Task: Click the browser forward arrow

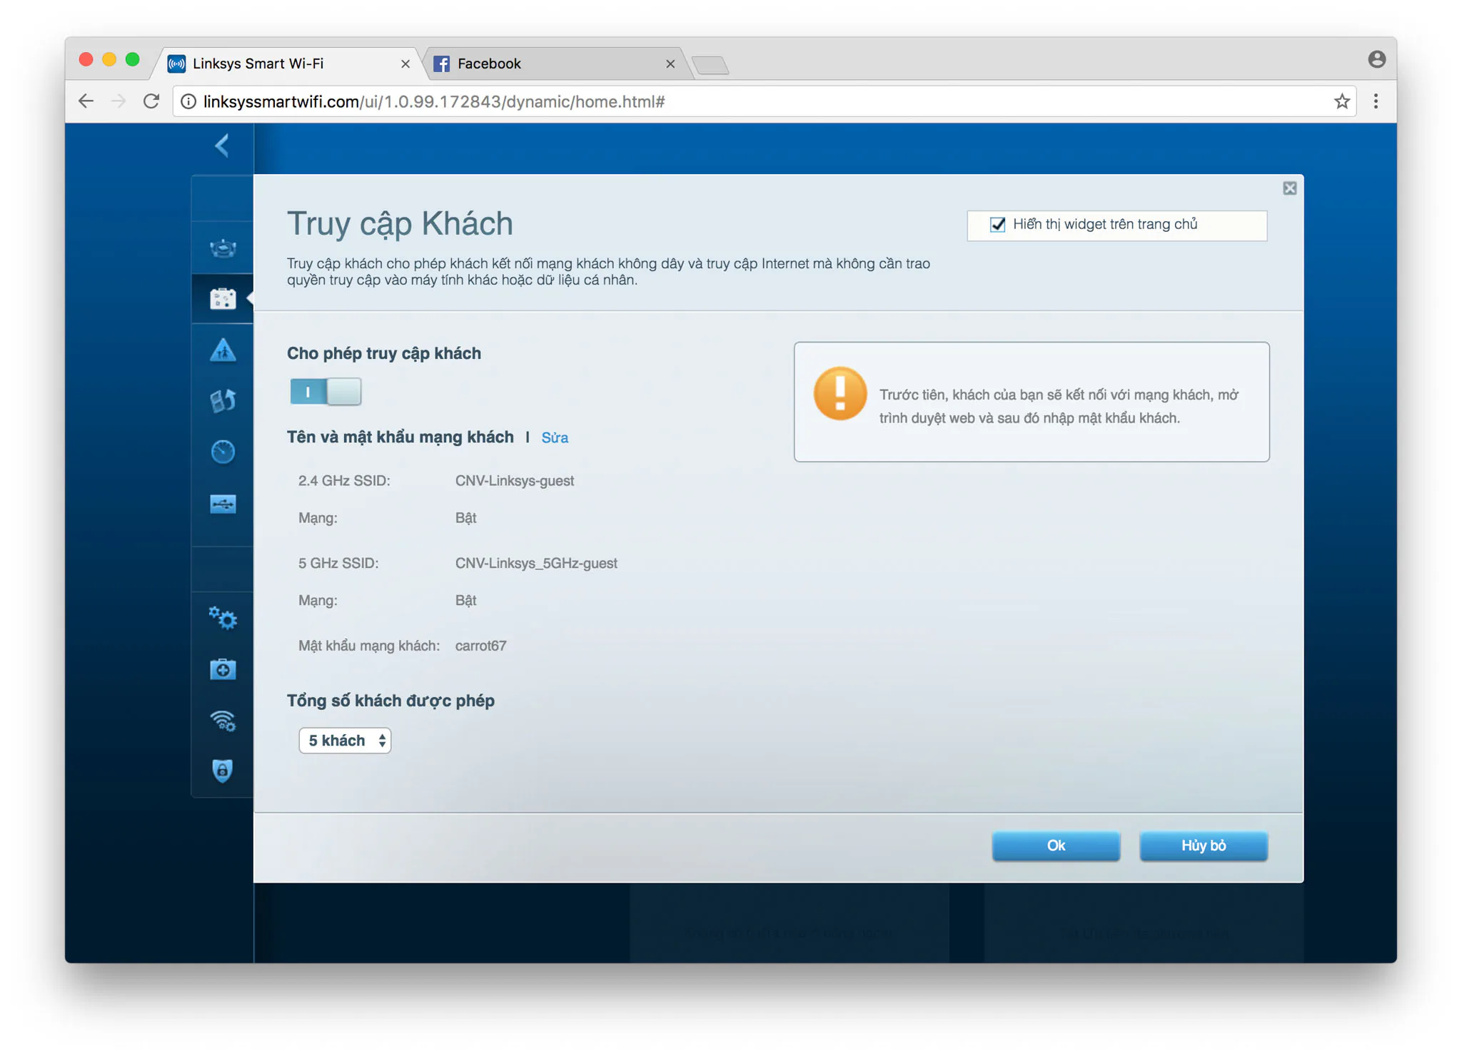Action: pos(119,101)
